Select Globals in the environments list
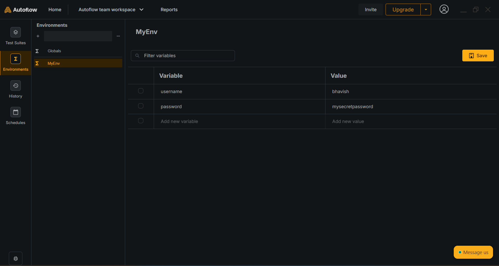Image resolution: width=499 pixels, height=266 pixels. [x=54, y=51]
